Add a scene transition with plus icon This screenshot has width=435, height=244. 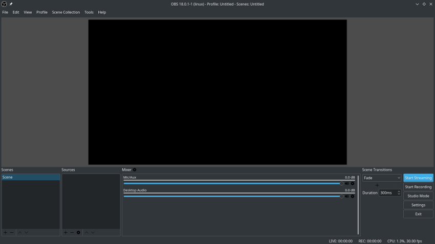click(x=377, y=185)
